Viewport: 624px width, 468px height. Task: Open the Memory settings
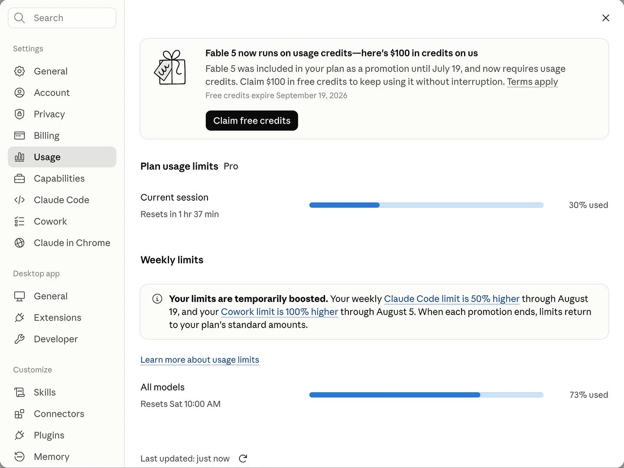point(62,457)
